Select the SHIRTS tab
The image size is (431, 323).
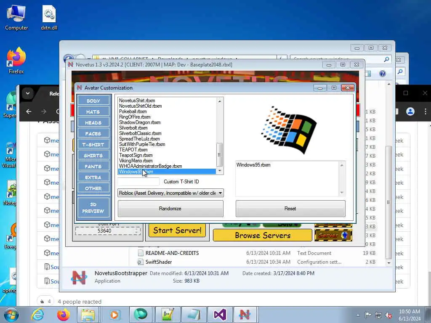(x=93, y=156)
